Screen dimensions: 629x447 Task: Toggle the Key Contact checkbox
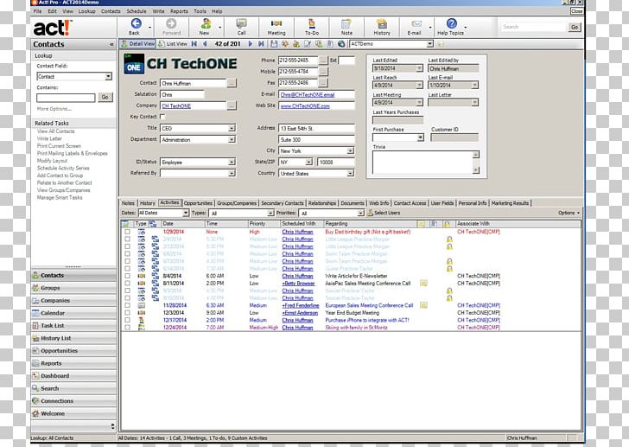(x=162, y=117)
